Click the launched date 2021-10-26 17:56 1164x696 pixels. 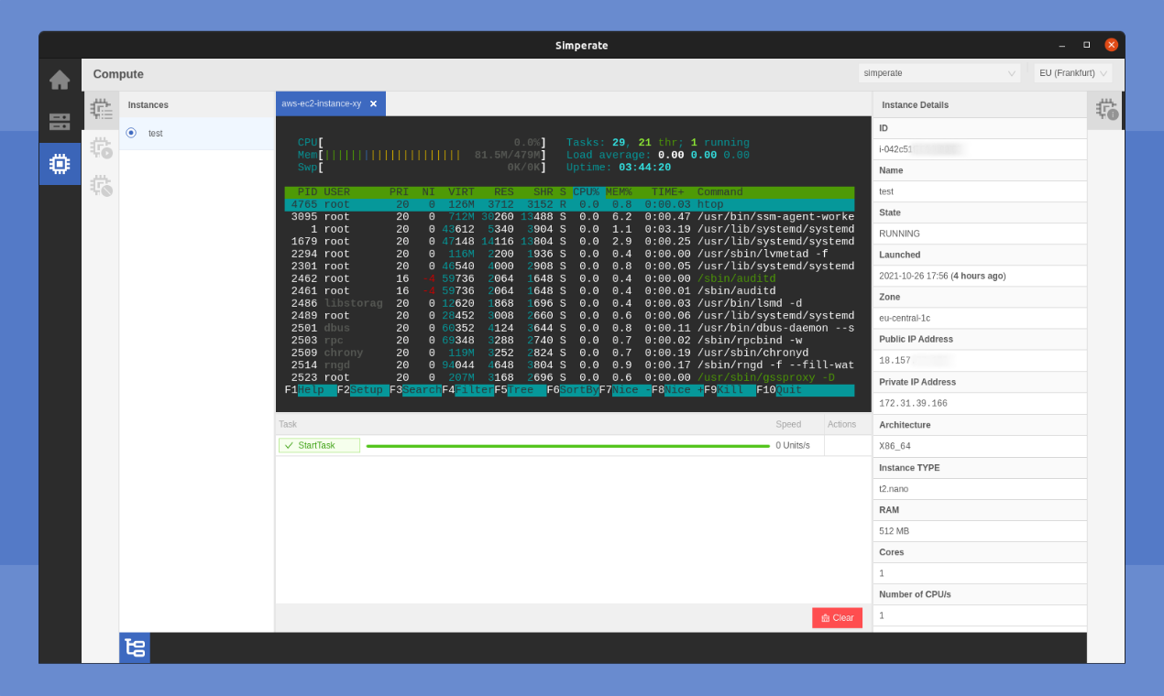coord(913,276)
